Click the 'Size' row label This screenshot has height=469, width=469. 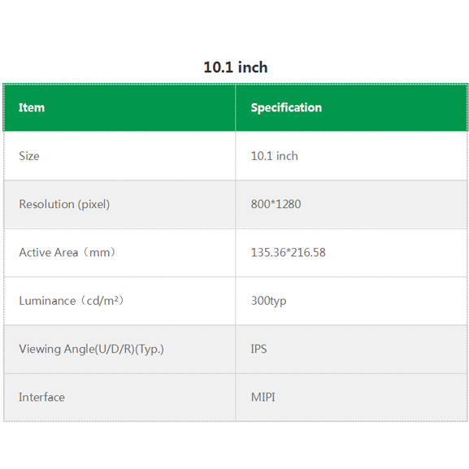29,156
